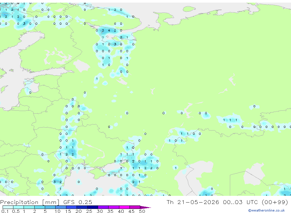Click the '0.1' legend scale label
Image resolution: width=291 pixels, height=213 pixels.
pos(5,211)
